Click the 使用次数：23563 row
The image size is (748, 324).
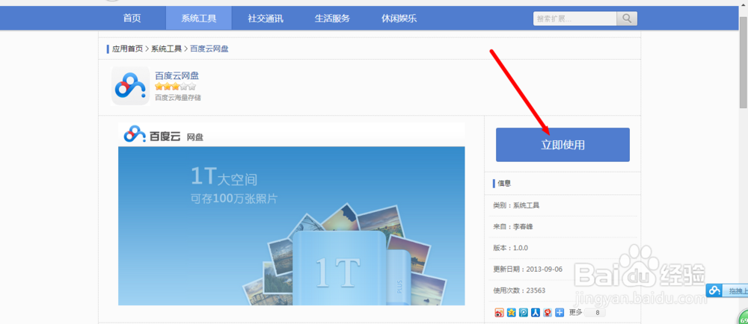pos(565,290)
